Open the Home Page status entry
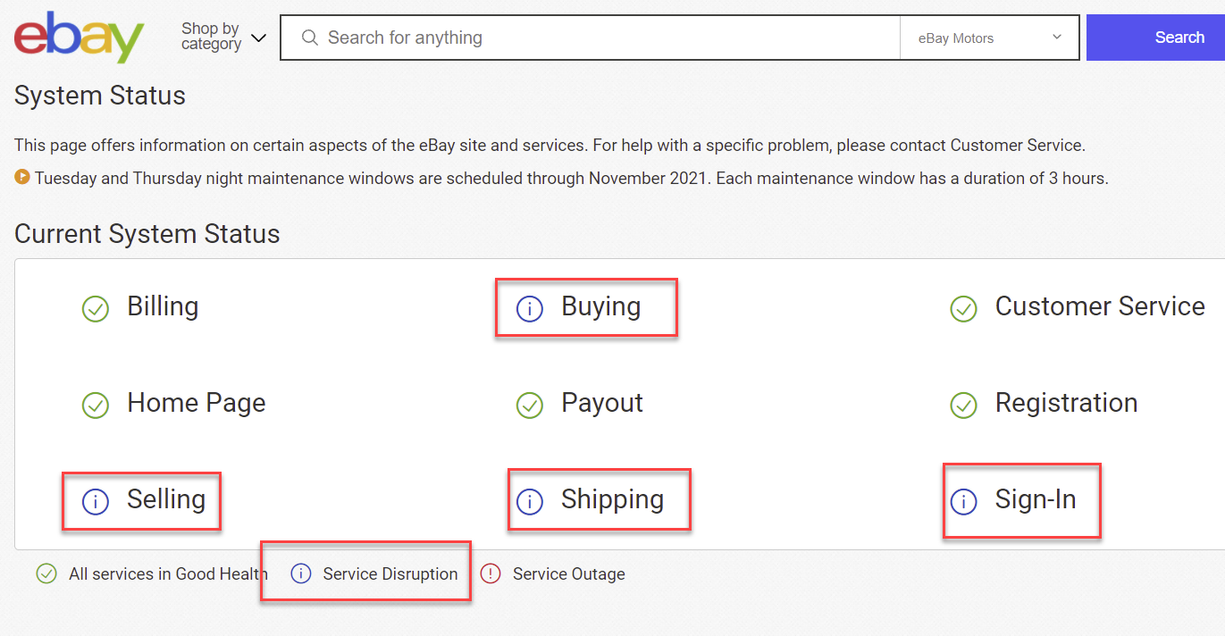This screenshot has height=636, width=1225. coord(197,404)
